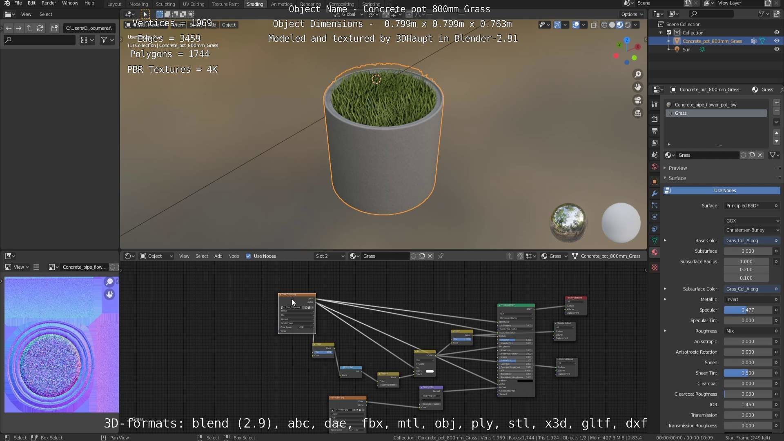This screenshot has width=784, height=441.
Task: Open the Output properties tab
Action: click(655, 131)
